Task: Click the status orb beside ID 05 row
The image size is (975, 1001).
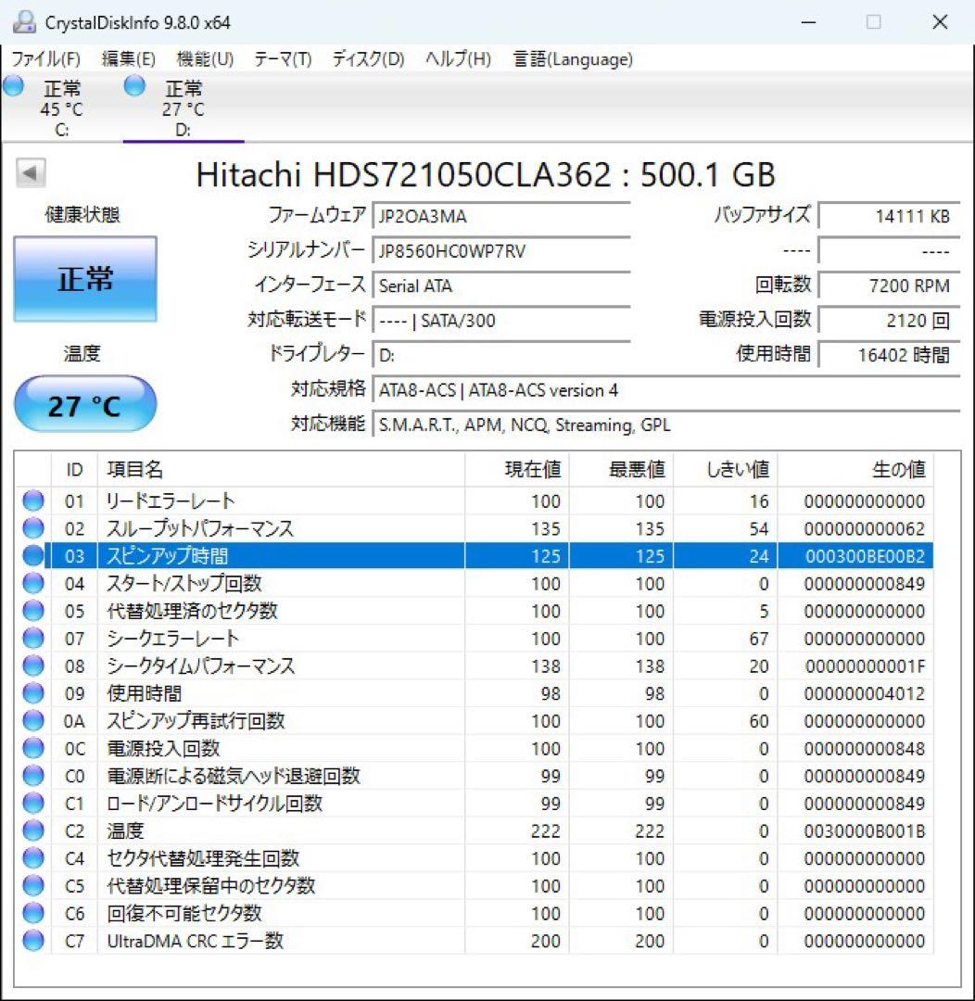Action: (x=33, y=611)
